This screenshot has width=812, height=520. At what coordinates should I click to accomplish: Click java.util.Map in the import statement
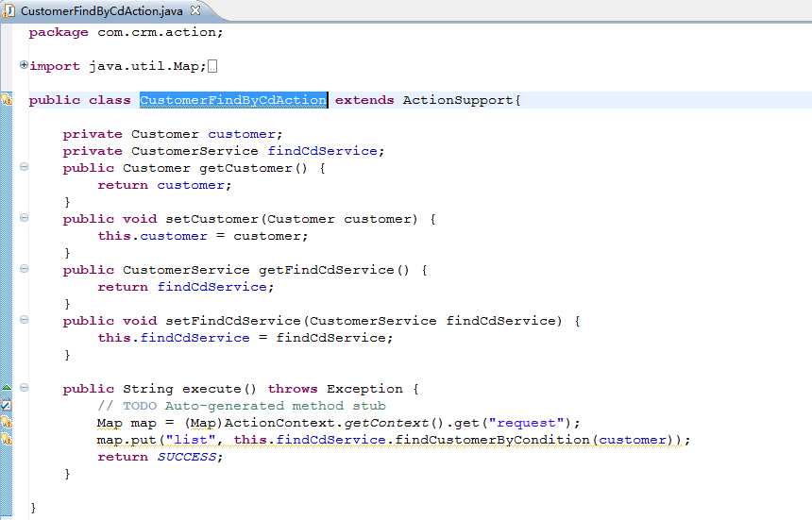tap(144, 66)
